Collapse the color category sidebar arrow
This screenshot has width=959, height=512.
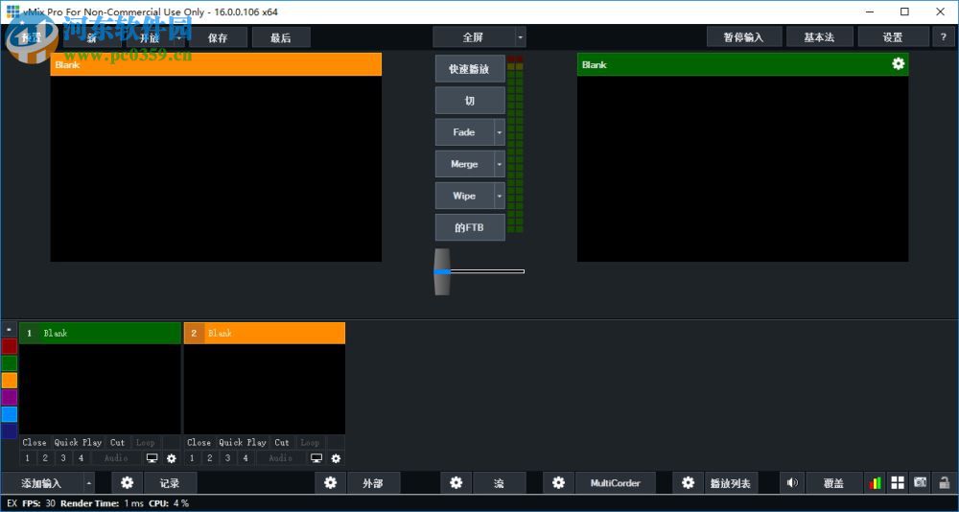(x=10, y=329)
